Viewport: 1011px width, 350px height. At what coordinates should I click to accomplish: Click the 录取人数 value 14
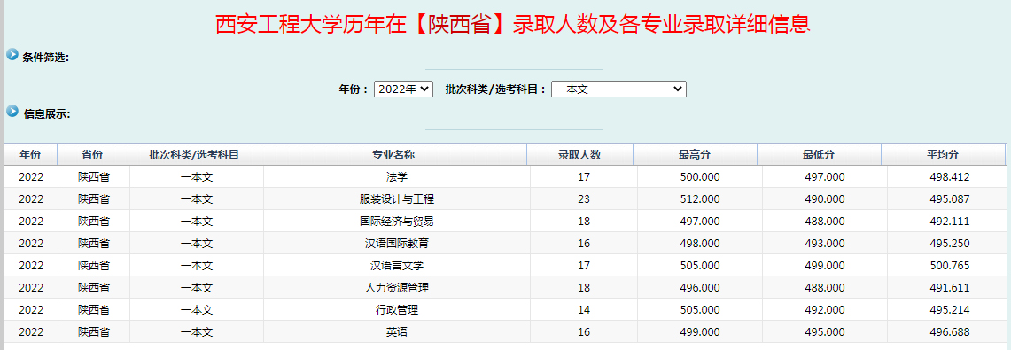584,310
